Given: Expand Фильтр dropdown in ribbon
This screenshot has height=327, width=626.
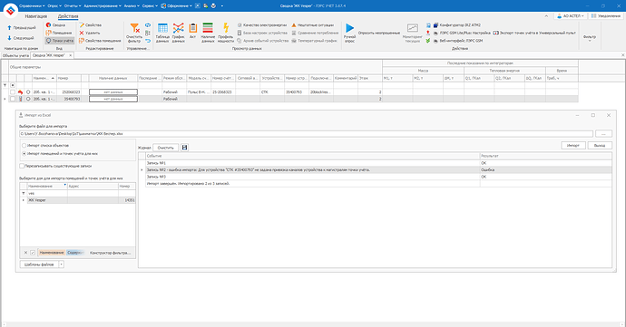Looking at the screenshot, I should [590, 37].
